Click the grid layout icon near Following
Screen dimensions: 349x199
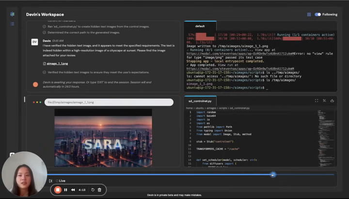[309, 14]
